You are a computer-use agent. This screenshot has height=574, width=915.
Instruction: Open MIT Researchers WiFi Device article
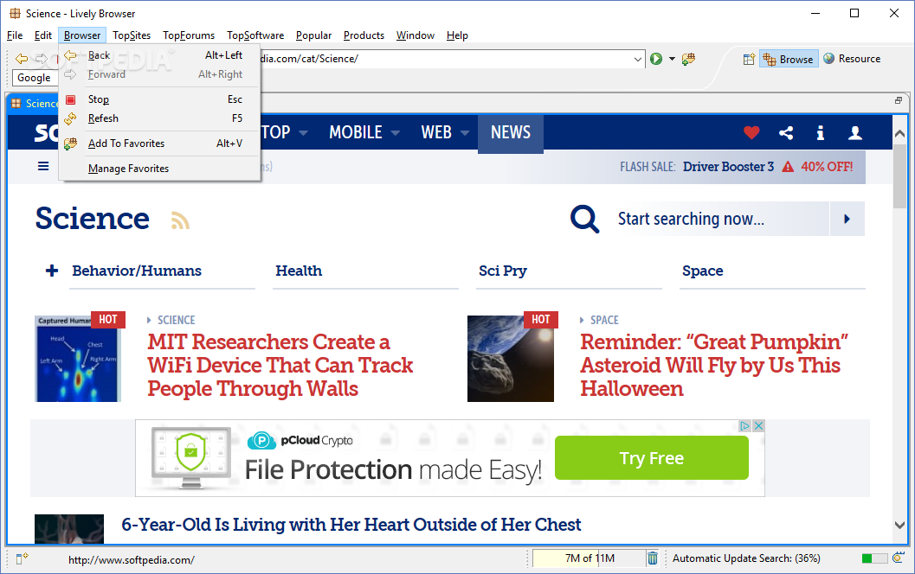point(280,366)
